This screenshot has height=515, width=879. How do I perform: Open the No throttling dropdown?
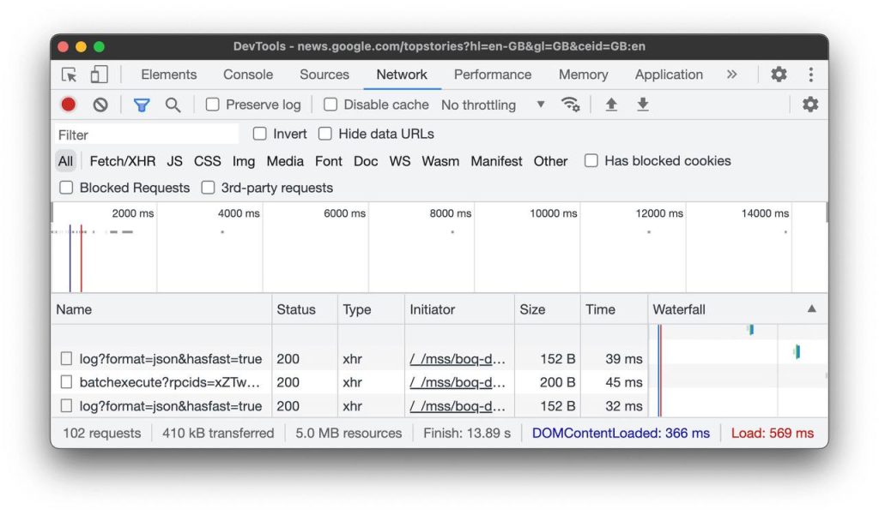tap(493, 105)
